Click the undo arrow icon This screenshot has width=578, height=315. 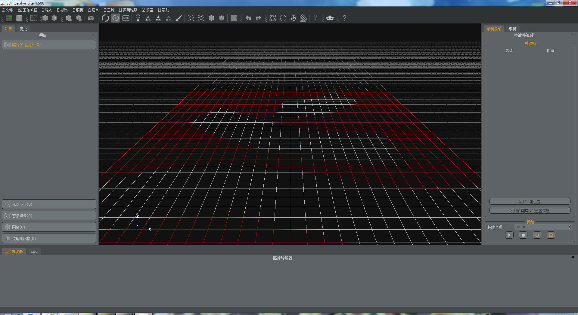248,18
